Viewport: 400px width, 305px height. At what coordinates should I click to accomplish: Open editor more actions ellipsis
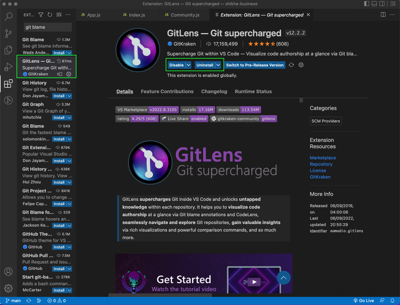click(392, 15)
